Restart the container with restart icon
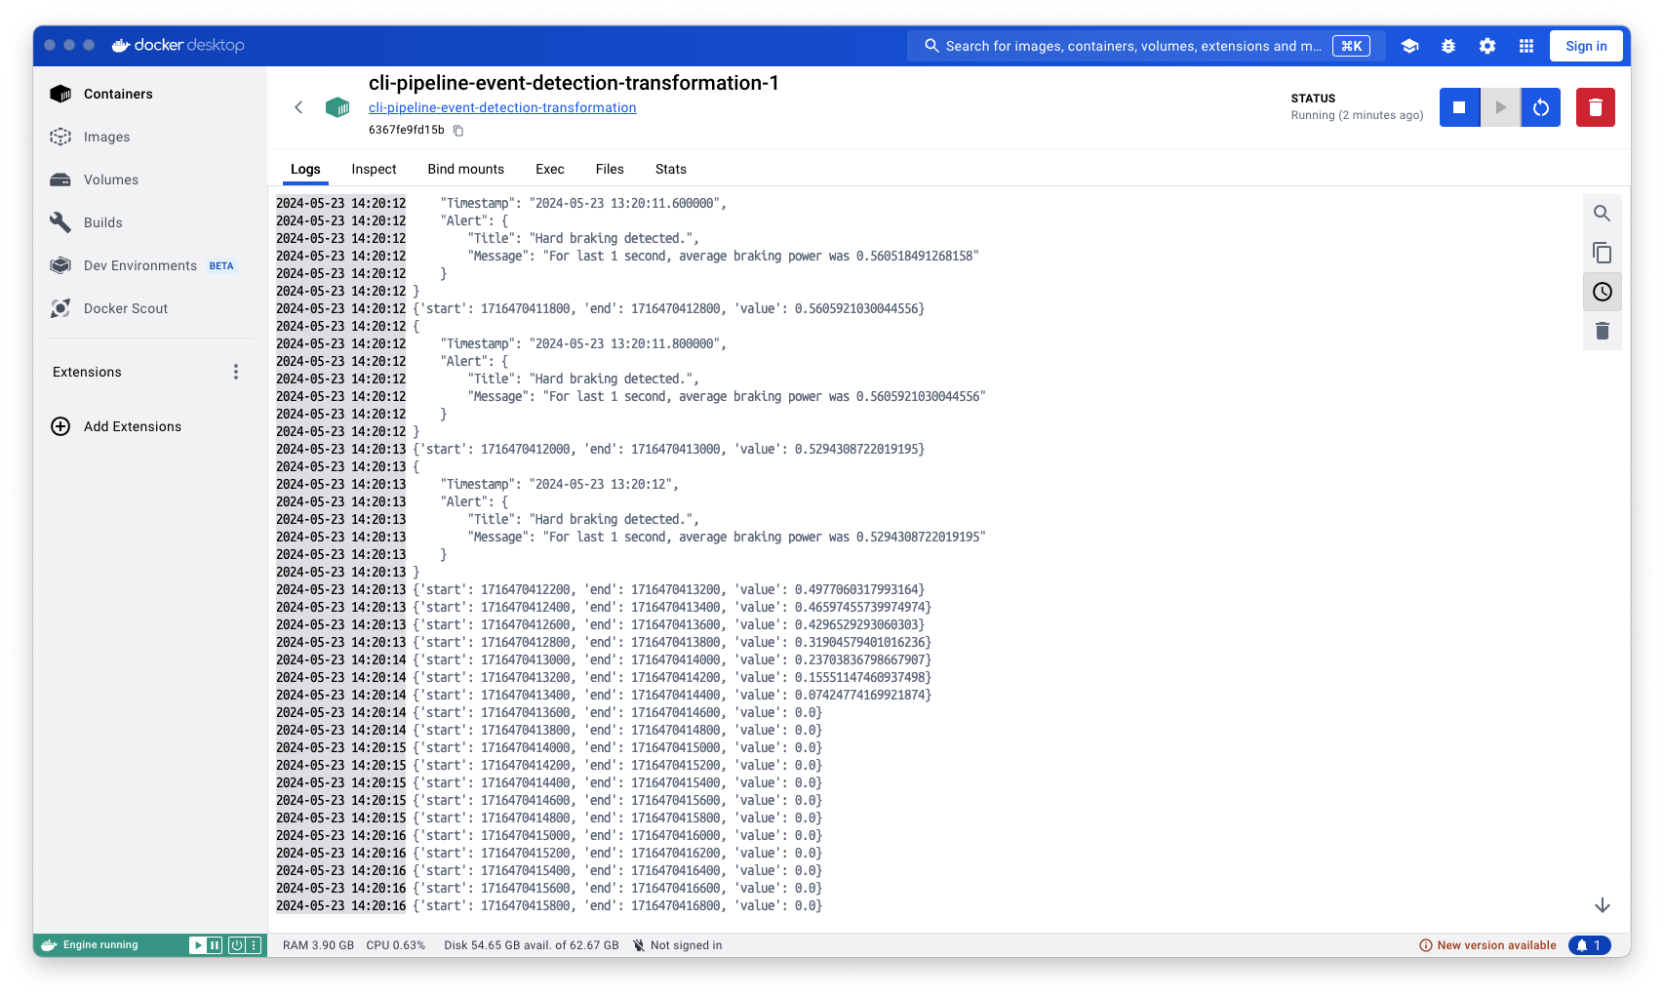The height and width of the screenshot is (998, 1664). pyautogui.click(x=1541, y=107)
